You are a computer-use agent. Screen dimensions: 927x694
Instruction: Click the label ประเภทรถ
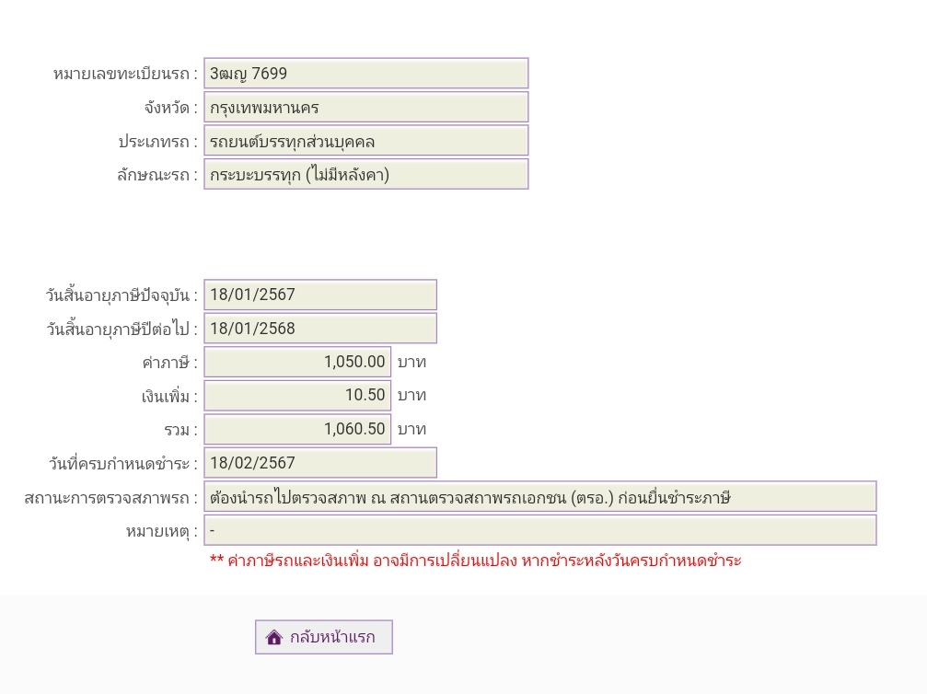tap(157, 142)
